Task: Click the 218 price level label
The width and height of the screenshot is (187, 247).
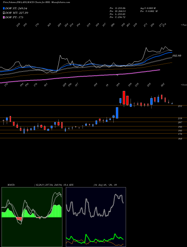Action: tap(180, 119)
